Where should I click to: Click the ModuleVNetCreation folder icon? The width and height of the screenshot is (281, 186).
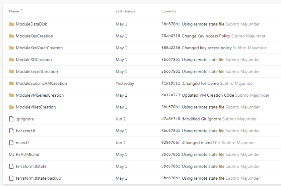click(x=11, y=107)
